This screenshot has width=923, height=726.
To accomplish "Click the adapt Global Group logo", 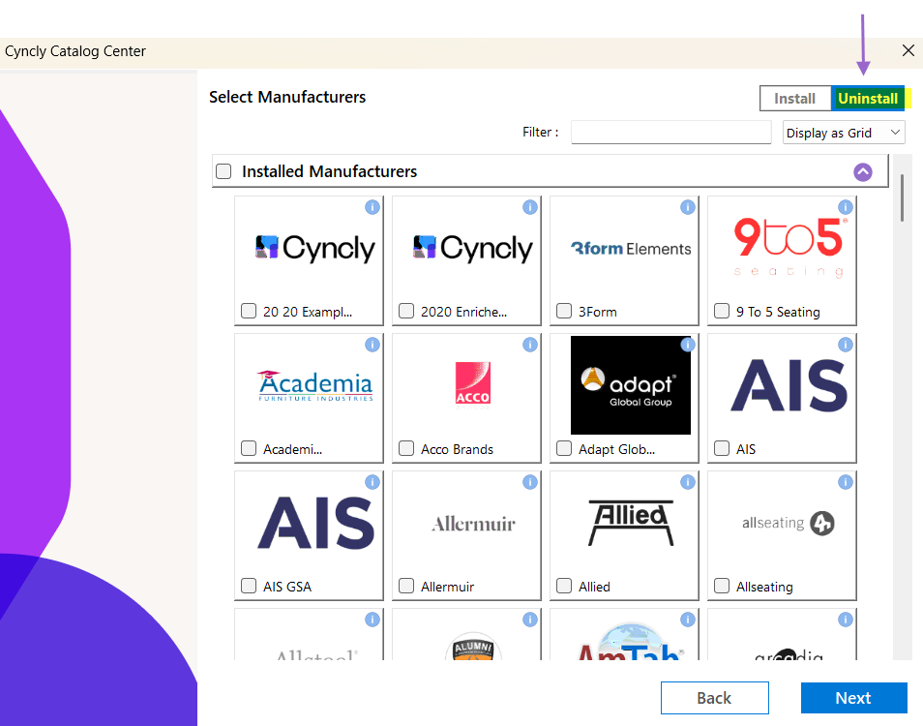I will coord(631,385).
